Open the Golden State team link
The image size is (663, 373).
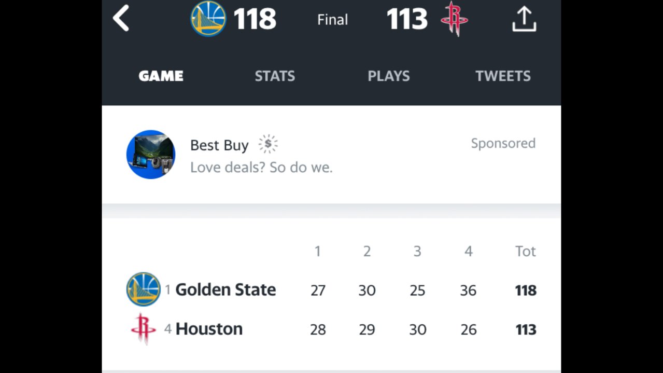pos(225,289)
